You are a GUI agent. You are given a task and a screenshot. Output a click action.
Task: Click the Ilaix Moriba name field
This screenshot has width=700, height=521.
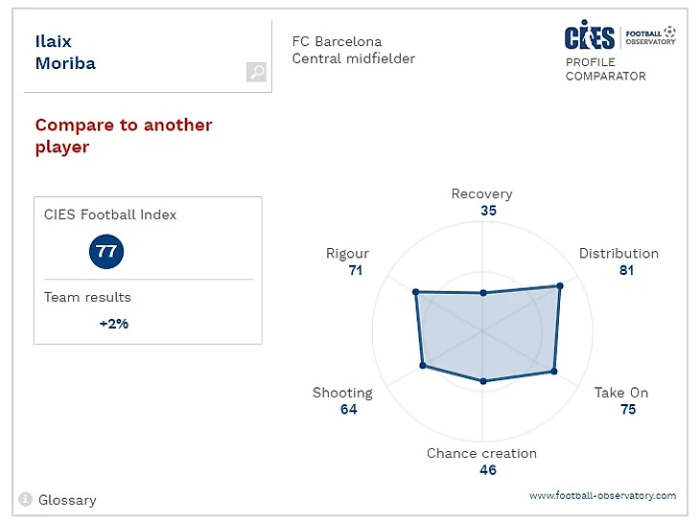point(148,56)
